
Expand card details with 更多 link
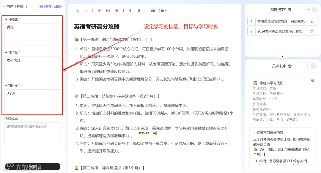click(292, 119)
